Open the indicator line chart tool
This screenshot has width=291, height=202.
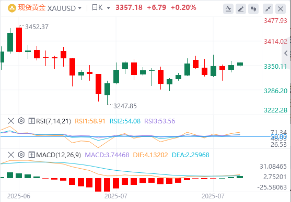click(x=228, y=9)
